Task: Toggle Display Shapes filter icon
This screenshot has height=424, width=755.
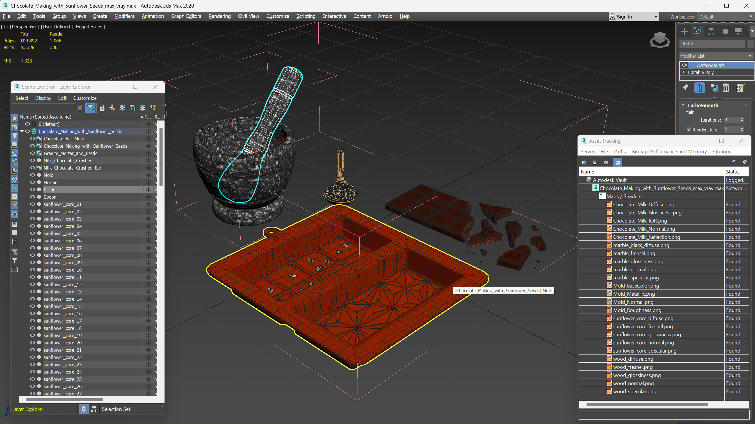Action: [x=14, y=127]
